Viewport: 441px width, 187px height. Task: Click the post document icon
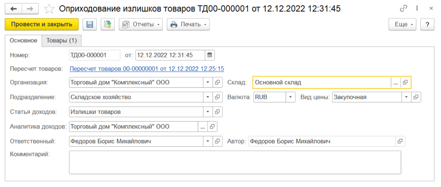[x=108, y=25]
